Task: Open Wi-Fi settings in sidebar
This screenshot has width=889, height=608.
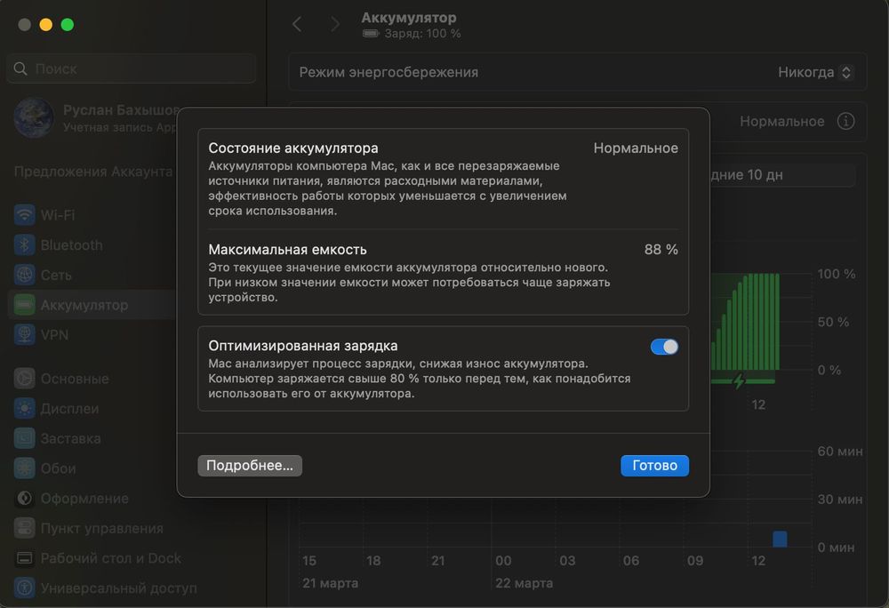Action: pos(58,215)
